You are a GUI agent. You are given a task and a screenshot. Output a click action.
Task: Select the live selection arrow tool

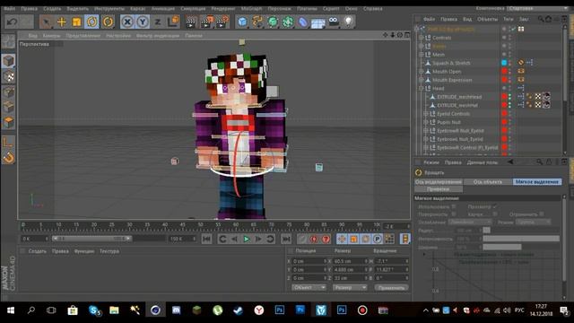tap(46, 22)
